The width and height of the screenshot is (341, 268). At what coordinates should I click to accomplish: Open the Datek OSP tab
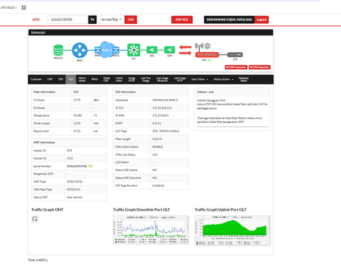pyautogui.click(x=106, y=79)
